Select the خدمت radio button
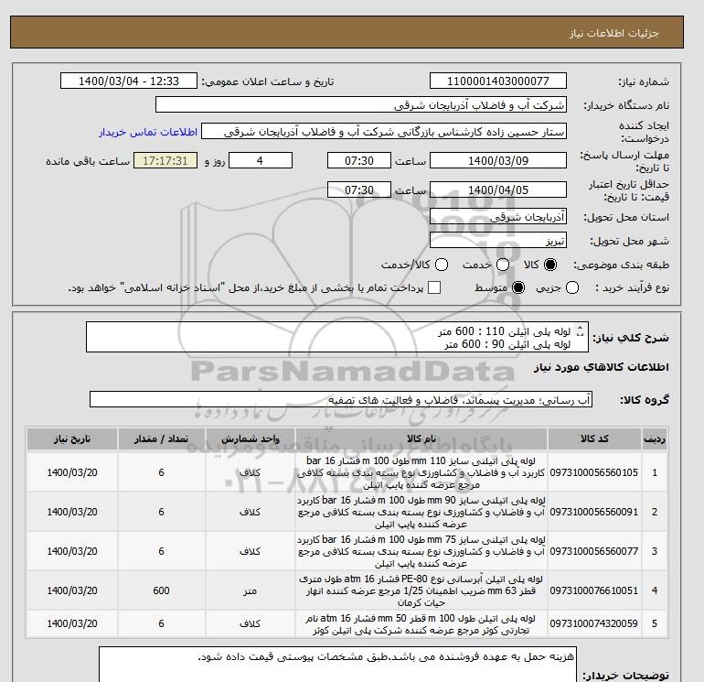 tap(503, 265)
